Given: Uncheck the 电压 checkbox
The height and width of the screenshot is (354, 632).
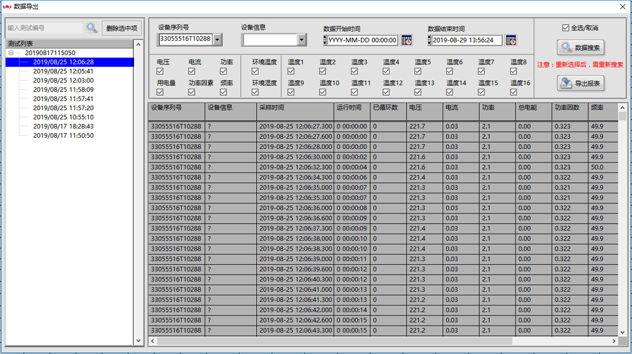Looking at the screenshot, I should click(x=160, y=71).
